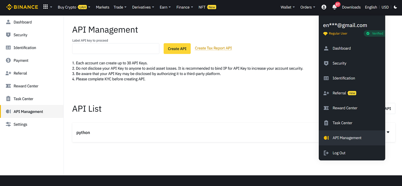Click Referral icon in profile dropdown
The height and width of the screenshot is (186, 402).
[326, 93]
